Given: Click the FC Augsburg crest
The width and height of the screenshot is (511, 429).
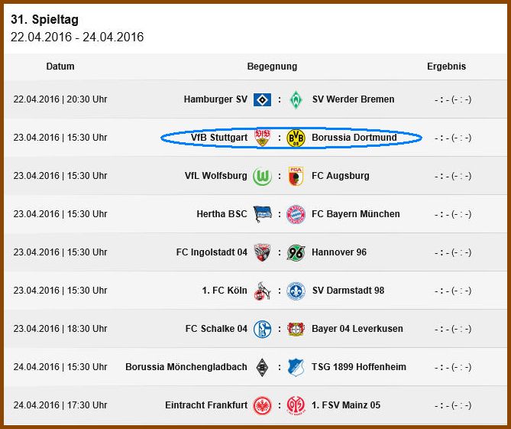Looking at the screenshot, I should (x=296, y=176).
